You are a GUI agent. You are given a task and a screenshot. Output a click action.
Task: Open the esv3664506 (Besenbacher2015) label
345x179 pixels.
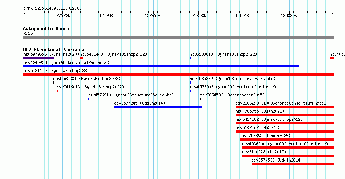point(232,95)
